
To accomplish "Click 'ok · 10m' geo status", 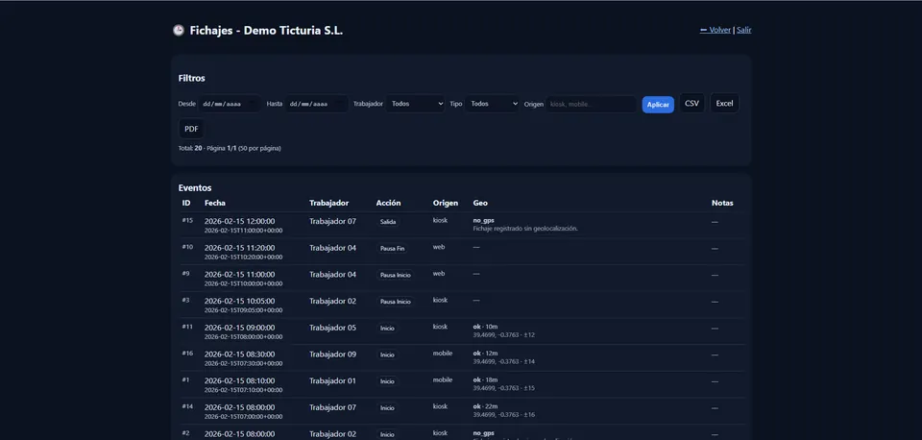I will coord(485,327).
